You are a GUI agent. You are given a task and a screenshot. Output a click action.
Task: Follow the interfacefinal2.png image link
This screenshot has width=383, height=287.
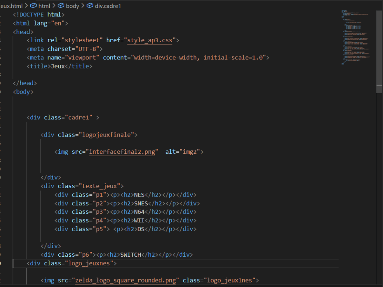[x=122, y=152]
